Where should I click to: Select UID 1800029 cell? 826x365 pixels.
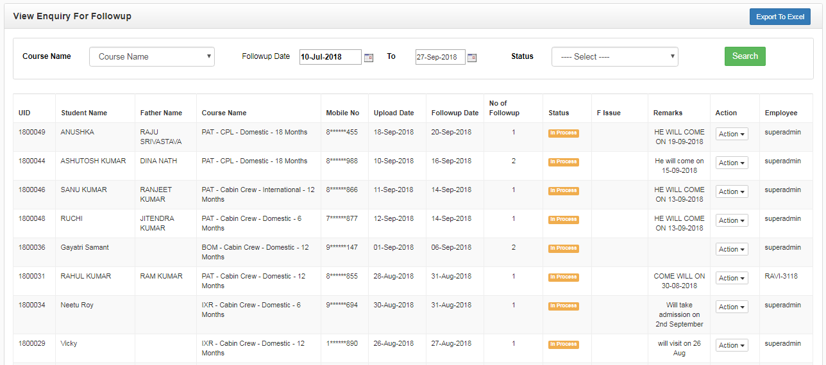coord(32,343)
